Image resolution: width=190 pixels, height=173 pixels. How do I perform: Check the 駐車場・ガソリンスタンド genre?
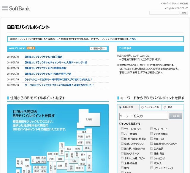151,143
